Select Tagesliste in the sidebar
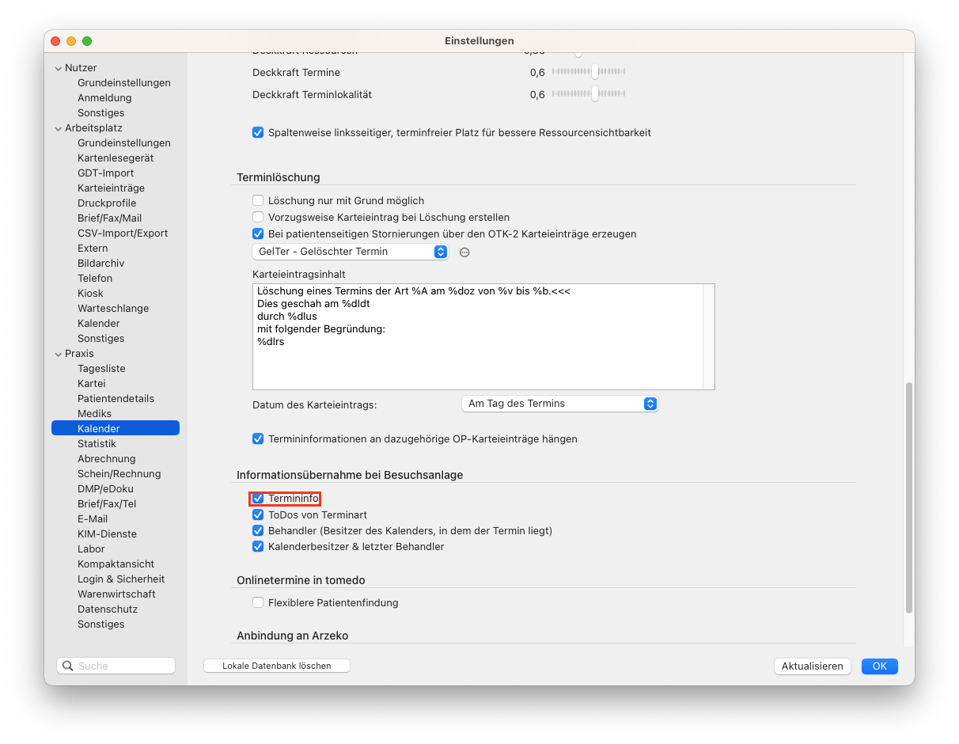Viewport: 959px width, 744px height. pos(101,369)
